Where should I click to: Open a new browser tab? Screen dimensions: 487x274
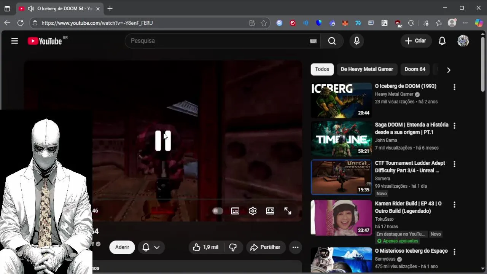tap(110, 8)
